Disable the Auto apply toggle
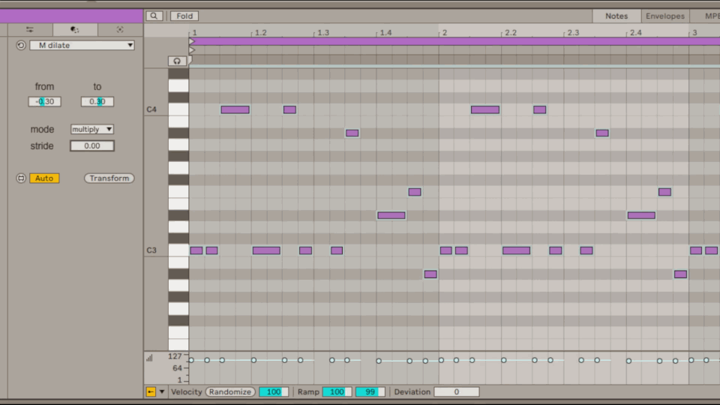This screenshot has width=720, height=405. click(x=44, y=178)
